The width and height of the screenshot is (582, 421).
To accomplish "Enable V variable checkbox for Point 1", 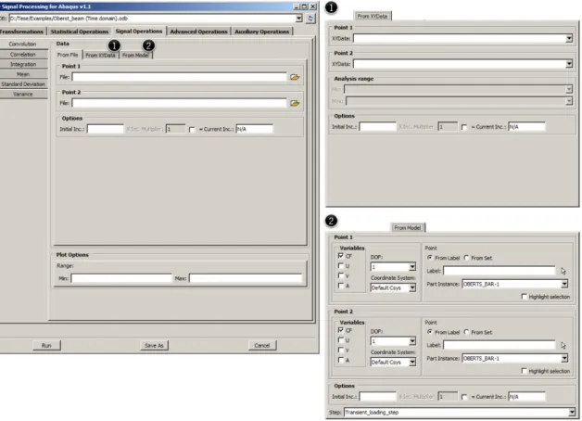I will click(341, 275).
